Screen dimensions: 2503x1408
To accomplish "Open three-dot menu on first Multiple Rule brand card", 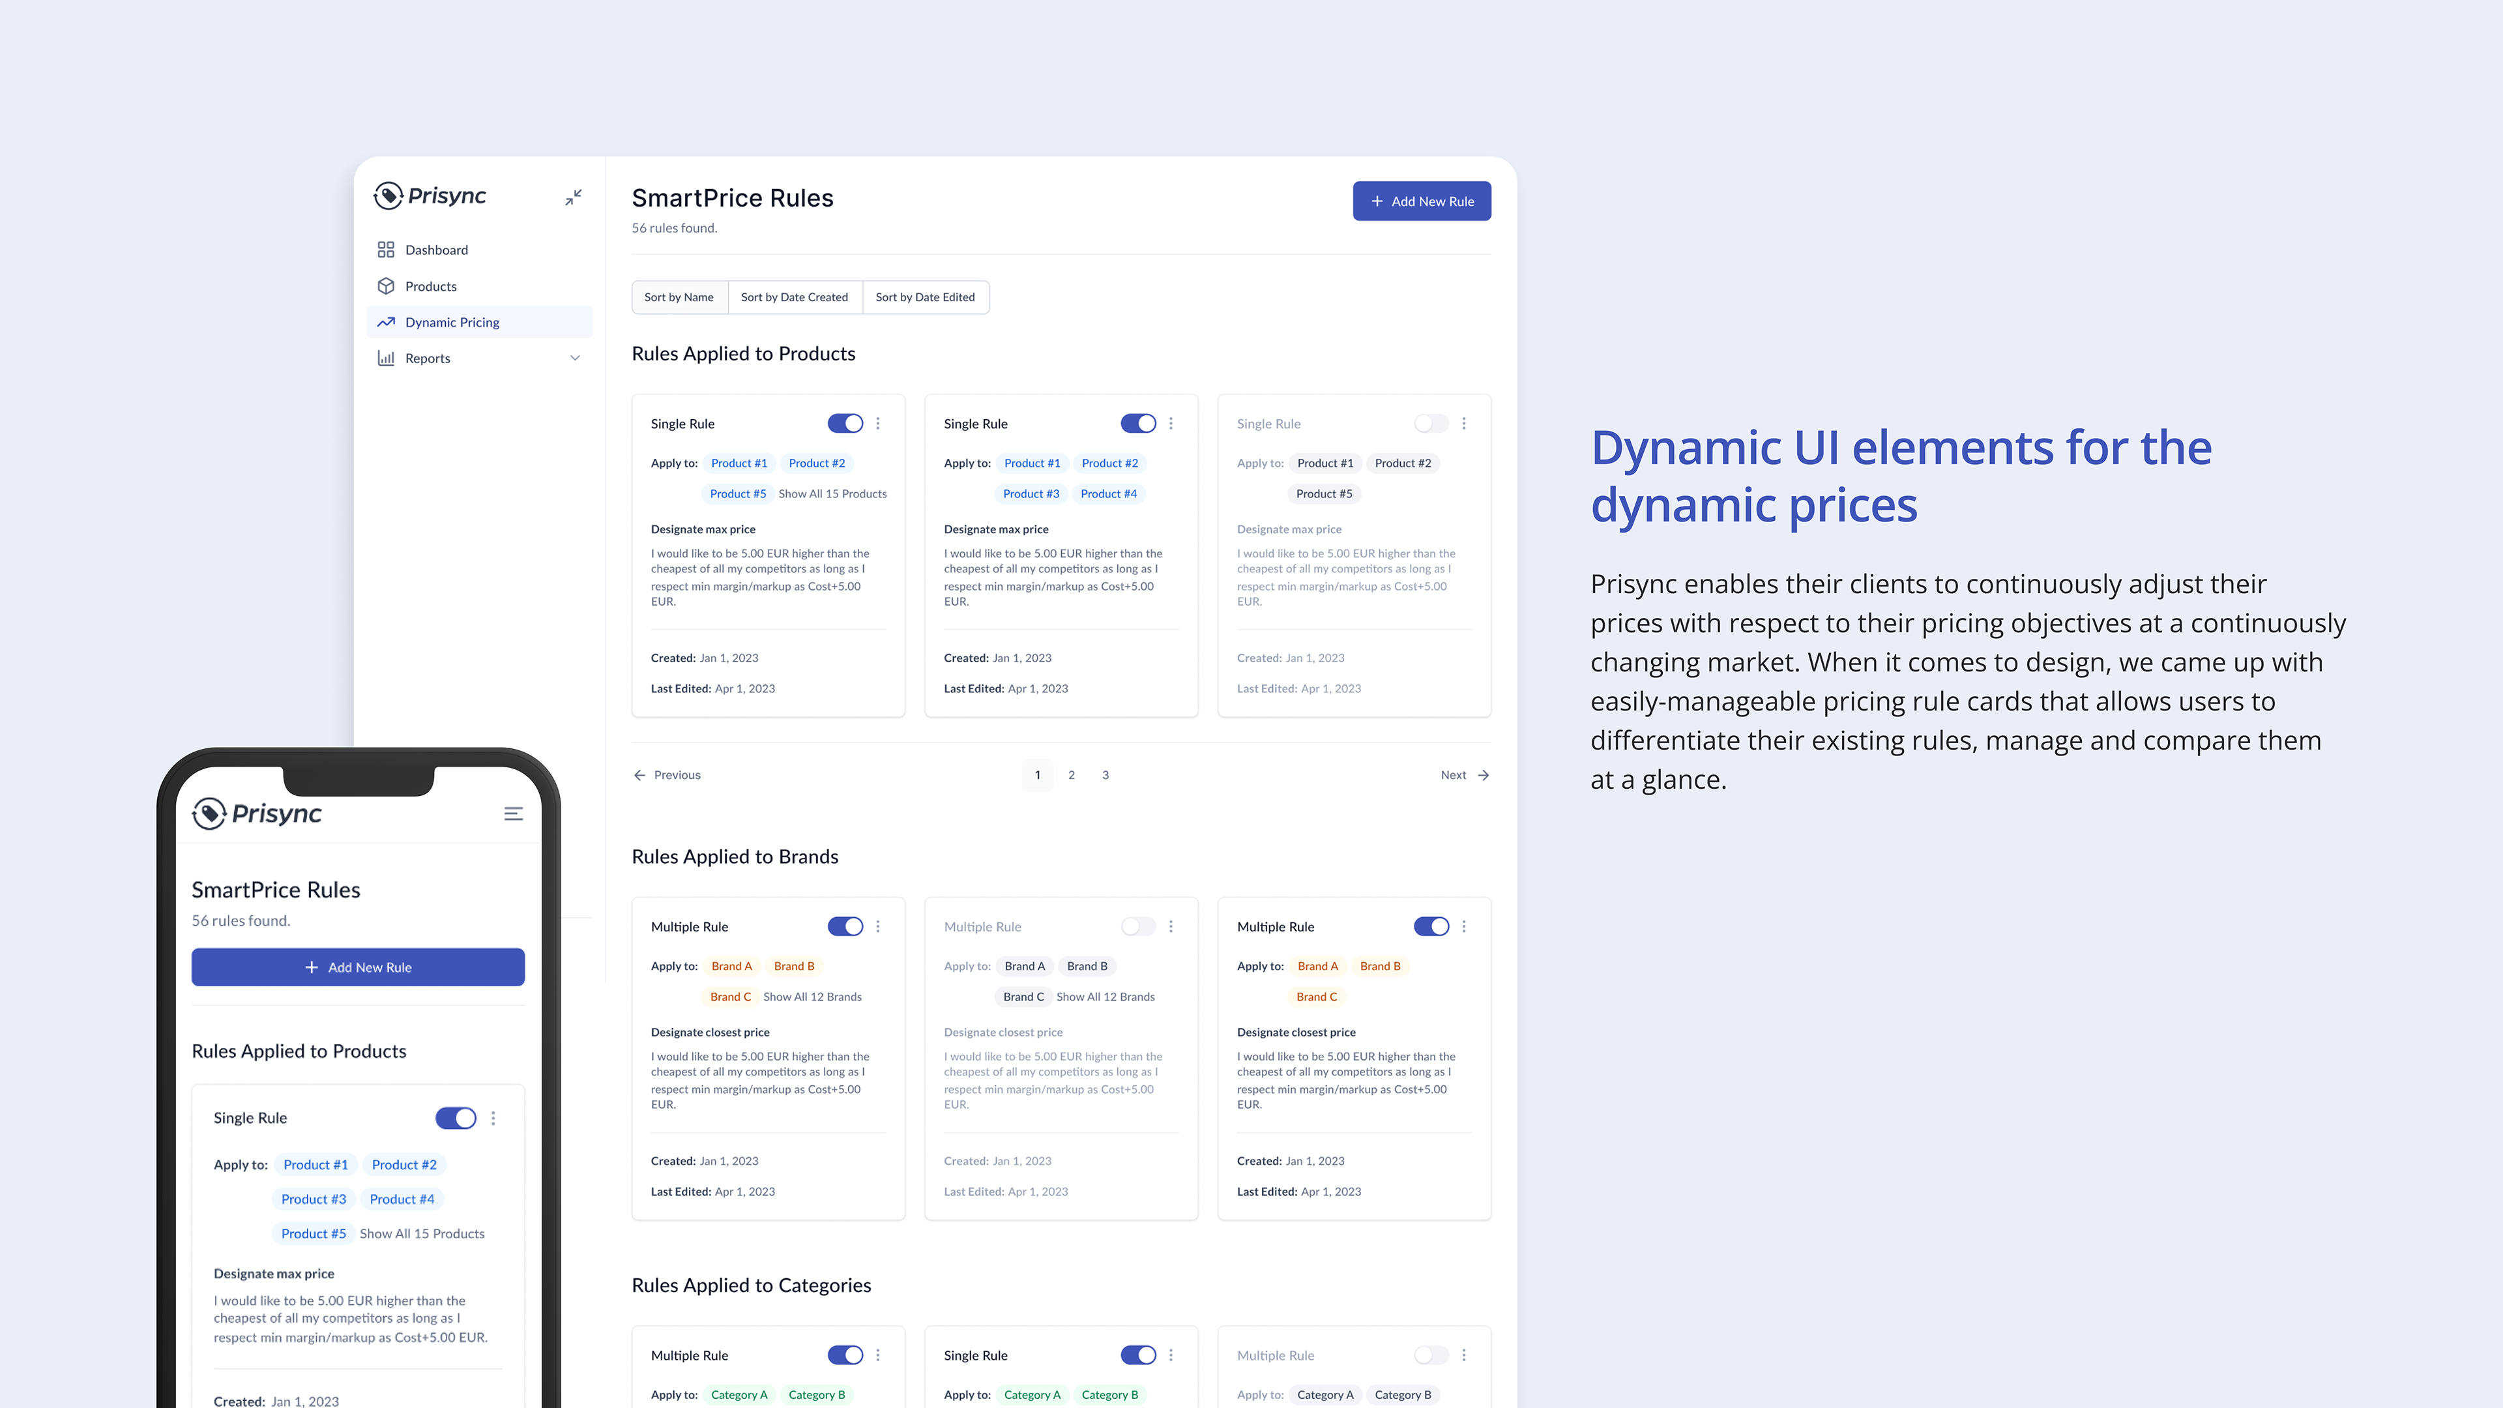I will coord(877,926).
